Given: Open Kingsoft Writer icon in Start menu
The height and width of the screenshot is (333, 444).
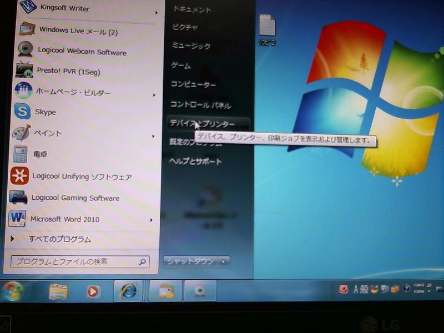Looking at the screenshot, I should pyautogui.click(x=28, y=6).
